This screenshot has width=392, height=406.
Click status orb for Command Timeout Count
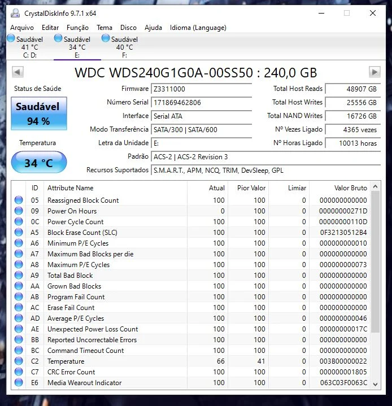point(19,350)
